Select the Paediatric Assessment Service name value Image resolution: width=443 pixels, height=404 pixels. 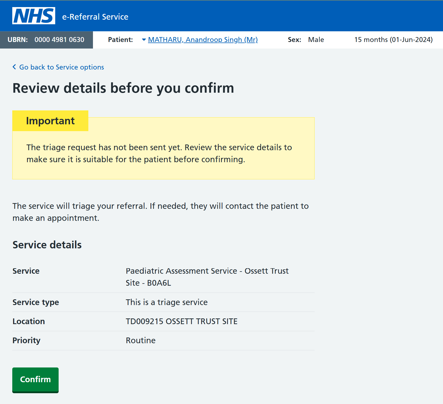coord(207,277)
